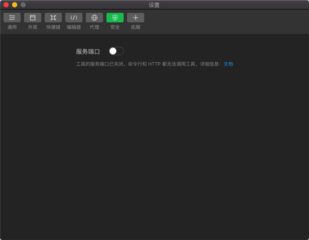
Task: Select the 编辑器 (Editor) code-brackets icon
Action: pos(74,18)
